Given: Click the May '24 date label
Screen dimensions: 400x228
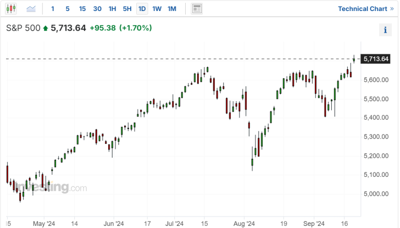Looking at the screenshot, I should [44, 224].
